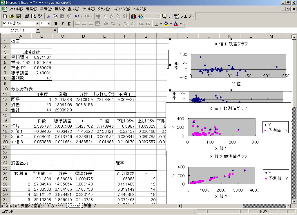Save the workbook with floppy icon
Viewport: 297px width, 215px height.
(19, 16)
